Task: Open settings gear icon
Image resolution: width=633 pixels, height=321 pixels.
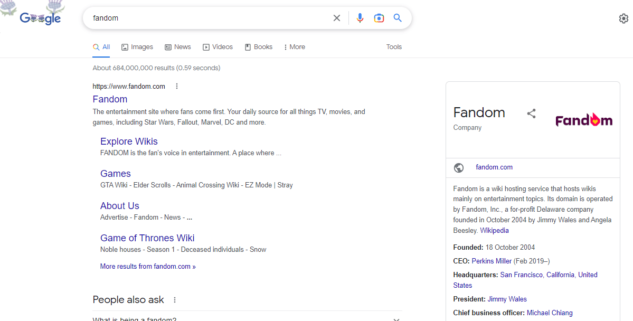Action: pos(623,18)
